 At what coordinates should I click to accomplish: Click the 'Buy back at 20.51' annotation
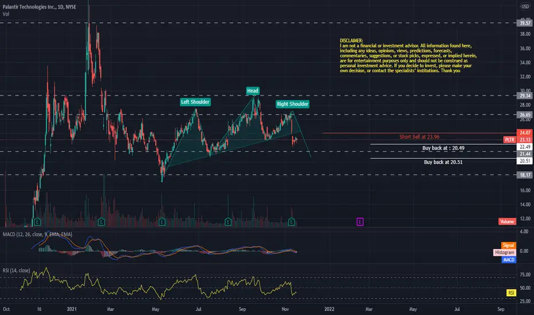click(443, 162)
